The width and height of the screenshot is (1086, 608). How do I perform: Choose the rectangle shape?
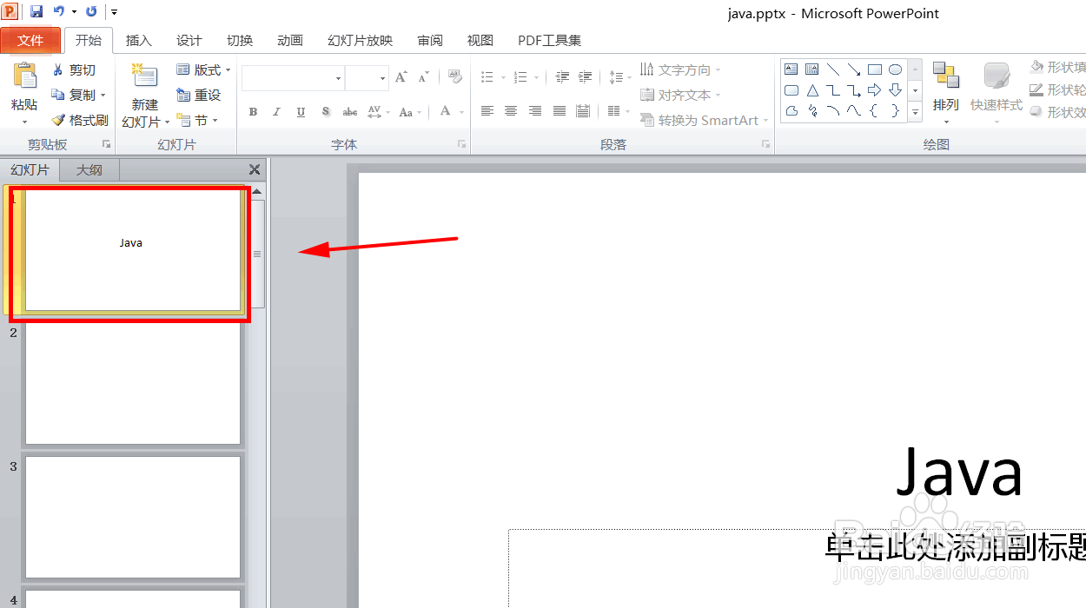coord(875,69)
